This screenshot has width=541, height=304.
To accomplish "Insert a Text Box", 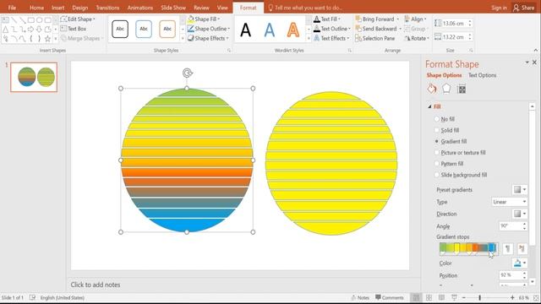I will [74, 29].
